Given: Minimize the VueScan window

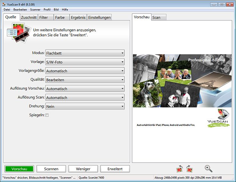Looking at the screenshot, I should point(214,4).
